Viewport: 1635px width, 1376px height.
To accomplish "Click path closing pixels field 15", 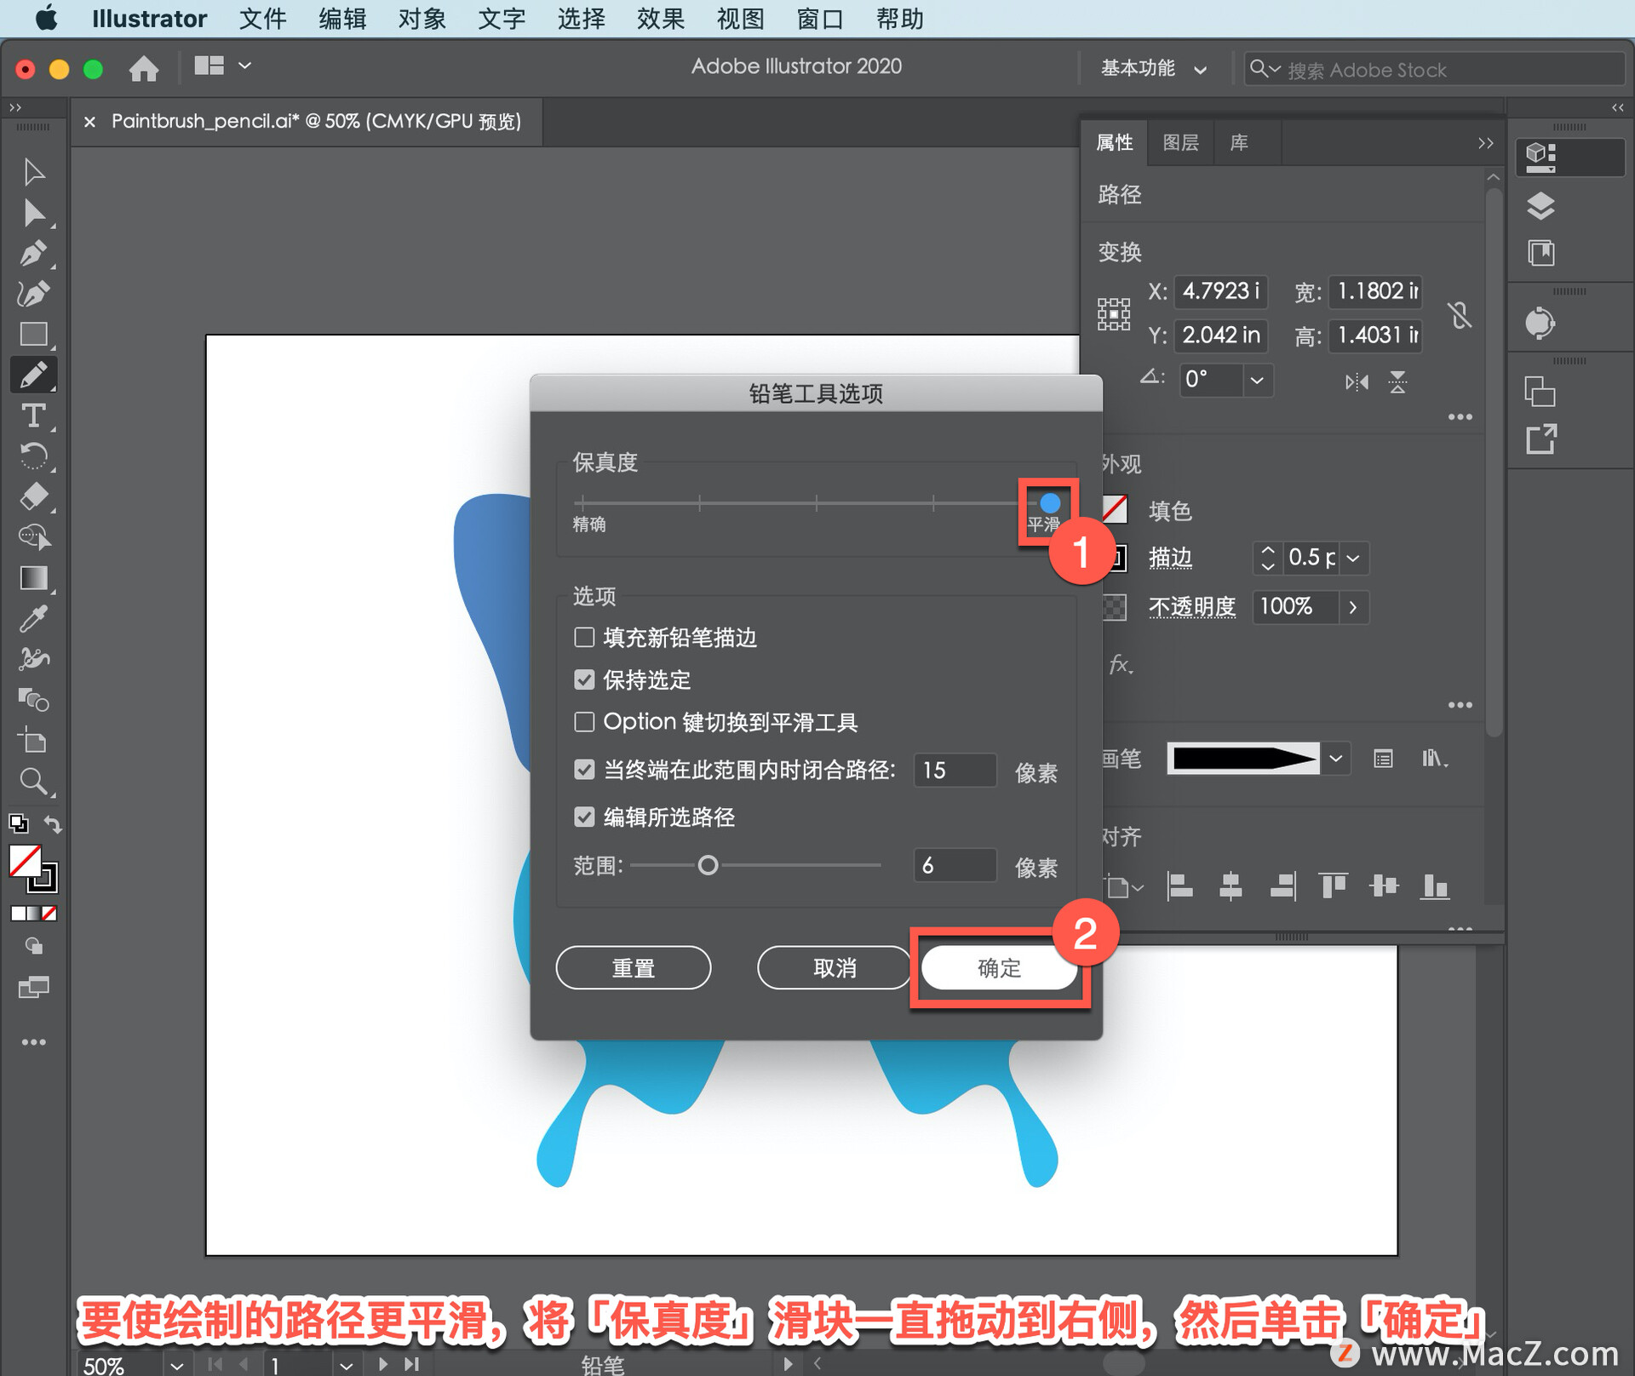I will point(955,770).
